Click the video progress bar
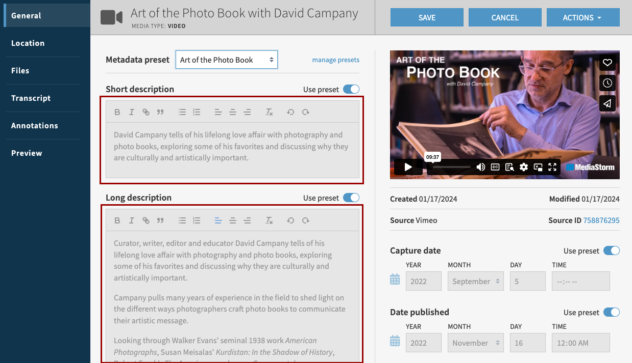 coord(449,167)
